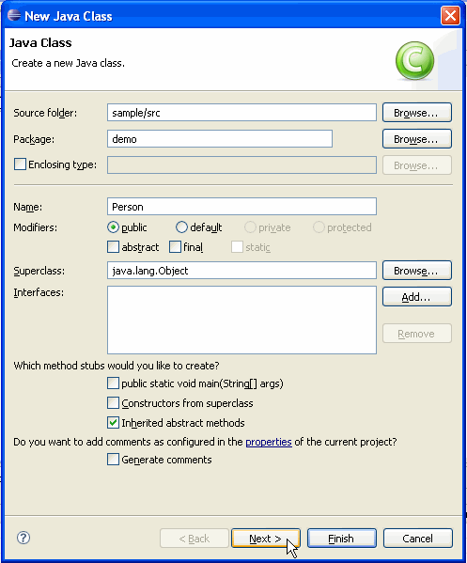Click the Eclipse icon in title bar
This screenshot has height=563, width=467.
pyautogui.click(x=14, y=15)
